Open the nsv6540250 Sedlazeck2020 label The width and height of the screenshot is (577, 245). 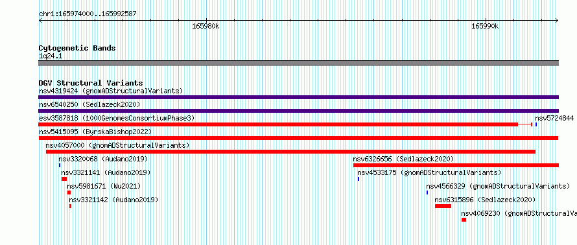[89, 104]
